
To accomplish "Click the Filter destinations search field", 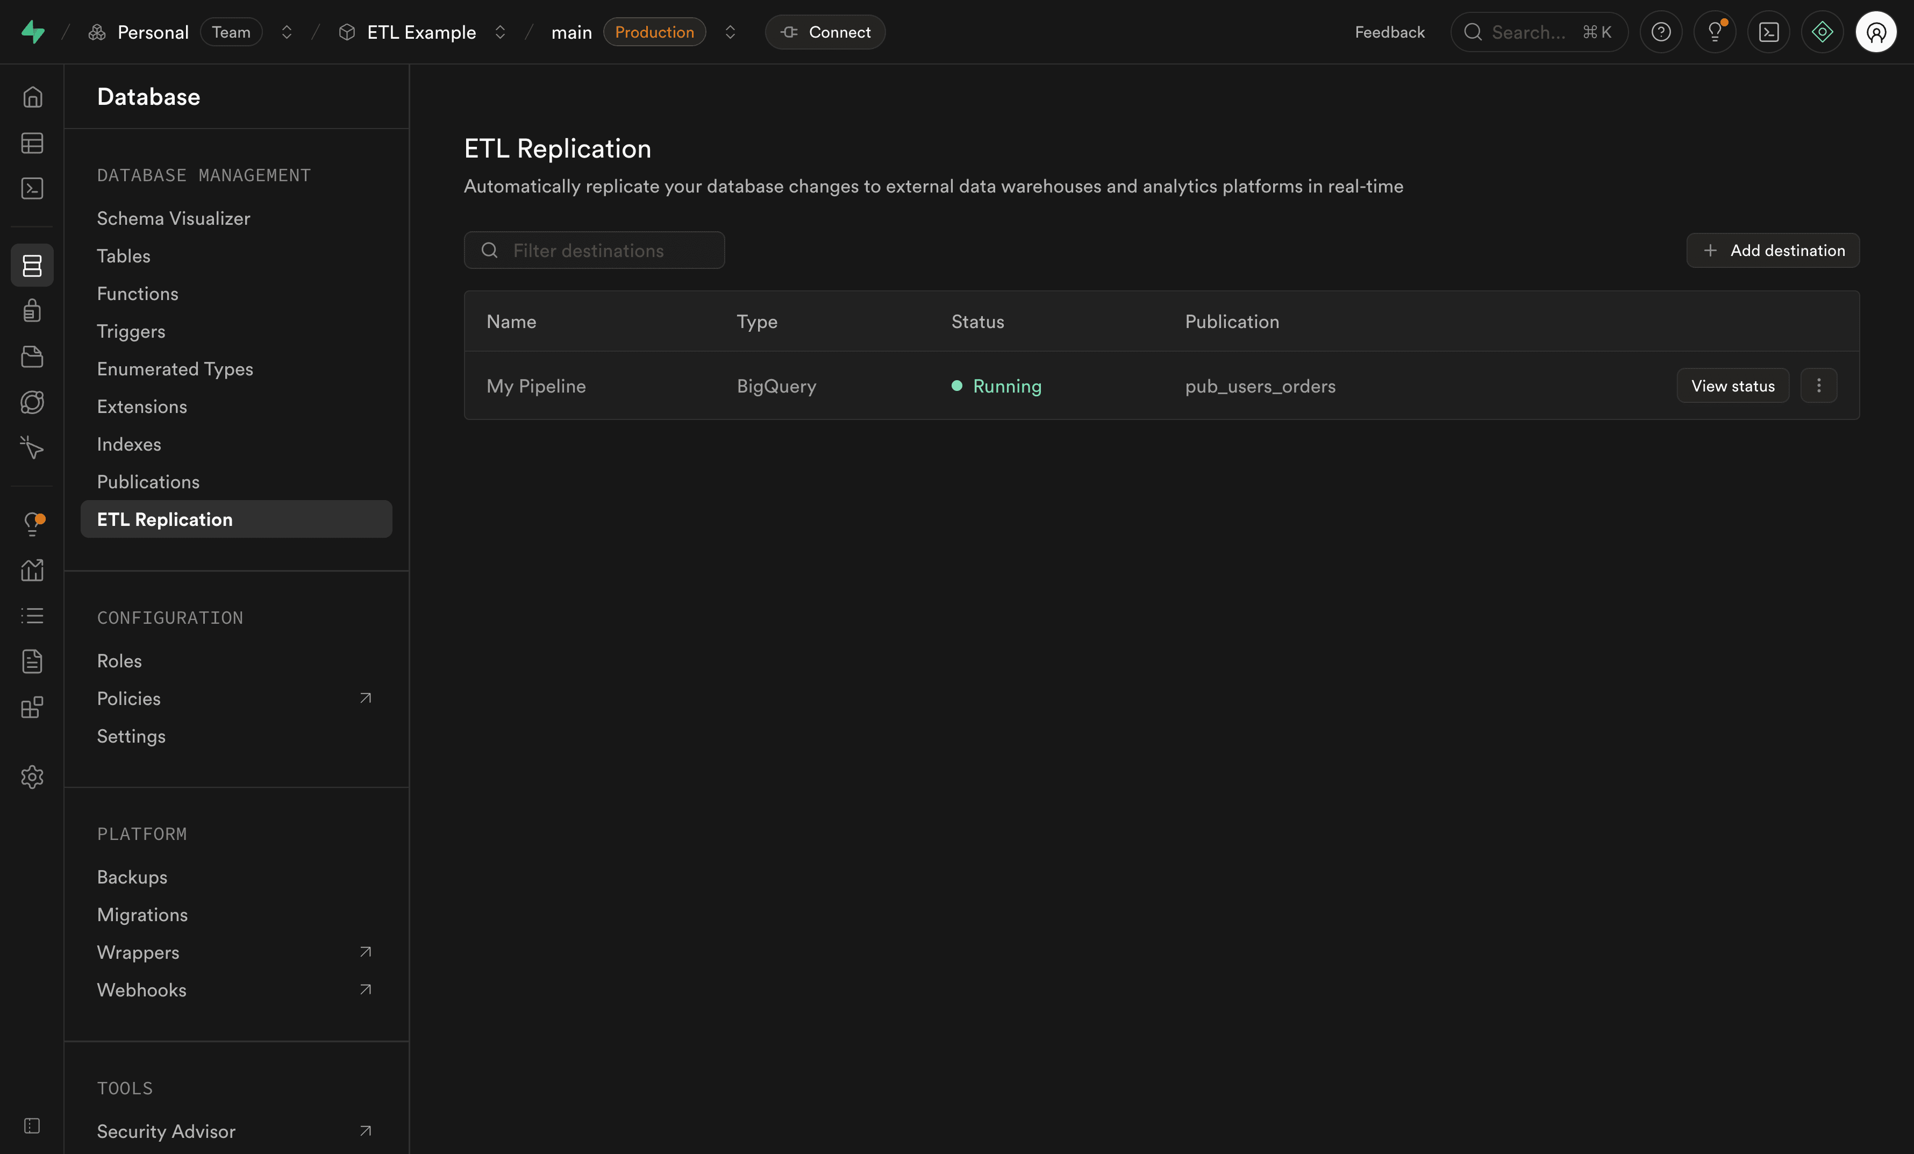I will [x=594, y=250].
